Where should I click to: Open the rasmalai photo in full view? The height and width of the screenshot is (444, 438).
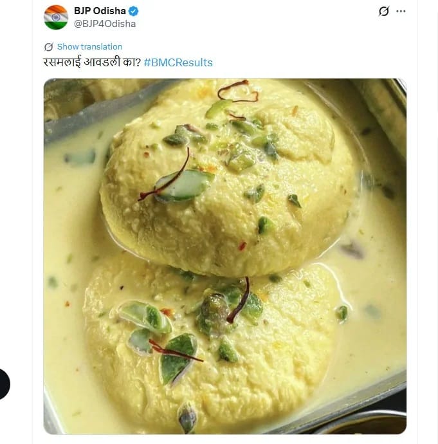pos(225,256)
